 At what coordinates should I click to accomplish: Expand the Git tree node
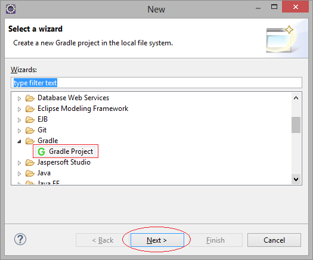coord(19,131)
